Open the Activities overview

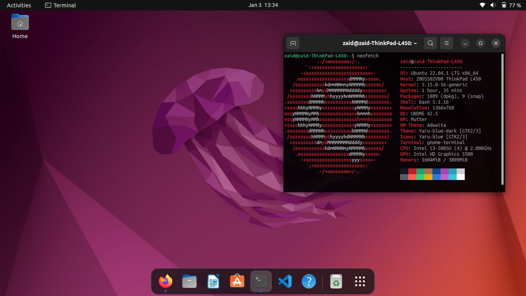pos(19,5)
